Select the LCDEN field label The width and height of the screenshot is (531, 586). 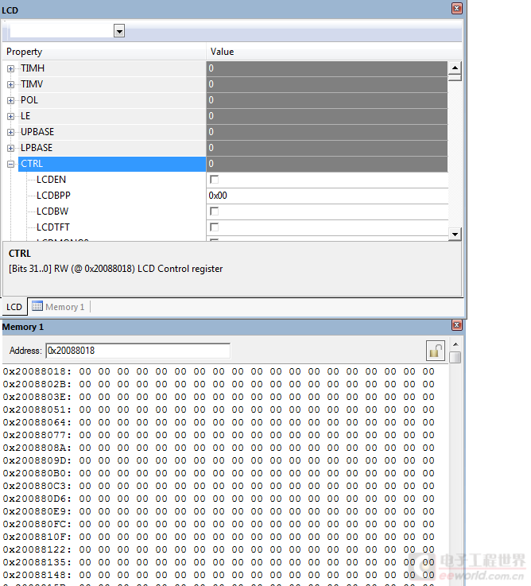[x=51, y=180]
